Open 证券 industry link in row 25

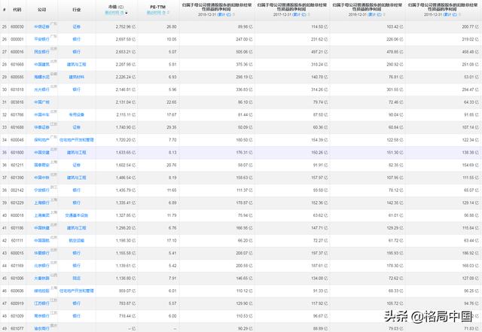pos(77,27)
